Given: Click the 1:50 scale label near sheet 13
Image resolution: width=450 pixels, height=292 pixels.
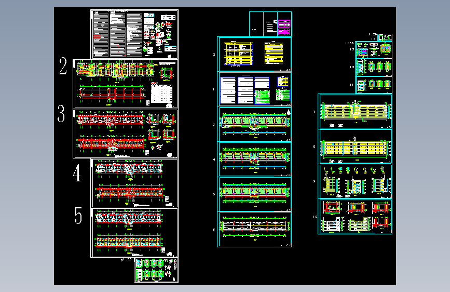Looking at the screenshot, I should click(349, 43).
